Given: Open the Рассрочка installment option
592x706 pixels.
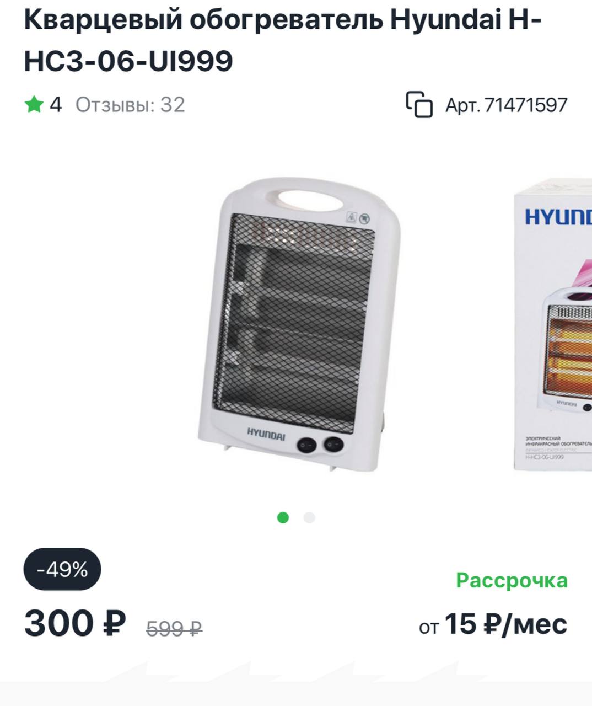Looking at the screenshot, I should (x=512, y=580).
